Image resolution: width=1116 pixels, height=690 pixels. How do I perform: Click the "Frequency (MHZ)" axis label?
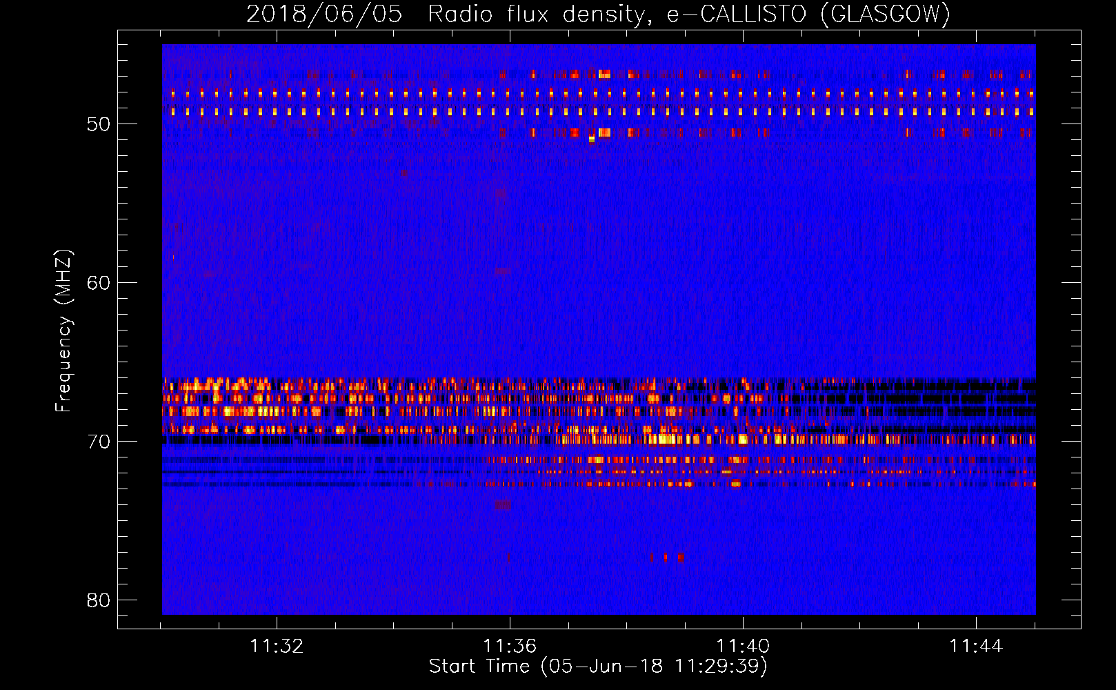(x=63, y=331)
